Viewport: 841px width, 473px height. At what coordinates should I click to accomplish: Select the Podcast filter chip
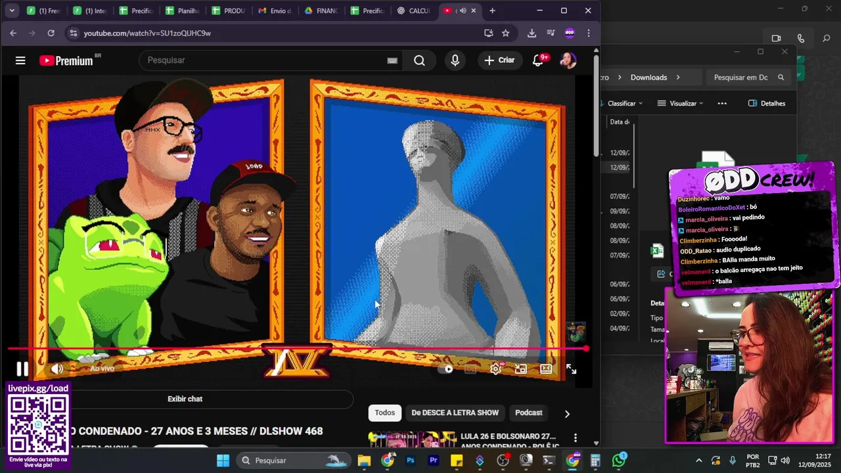pyautogui.click(x=529, y=413)
